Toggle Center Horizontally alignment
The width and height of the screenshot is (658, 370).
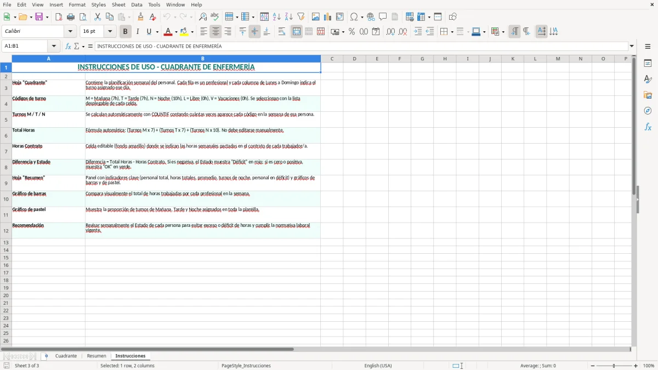216,32
